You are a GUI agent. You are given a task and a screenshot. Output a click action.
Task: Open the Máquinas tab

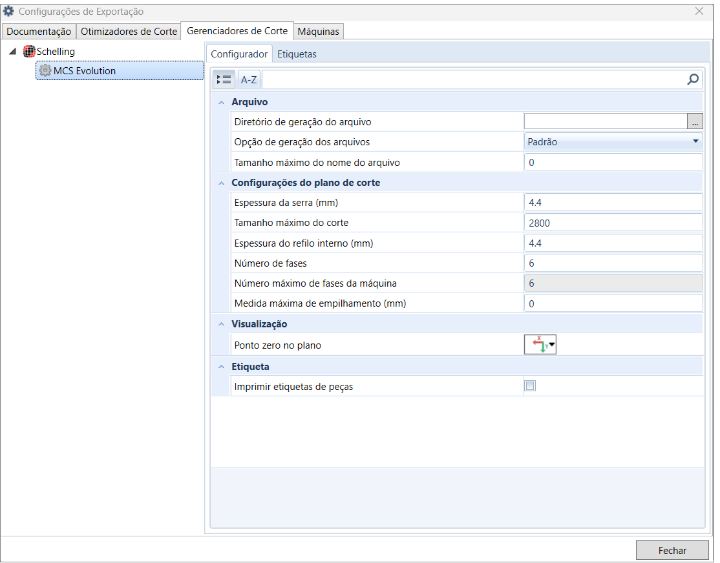[318, 31]
